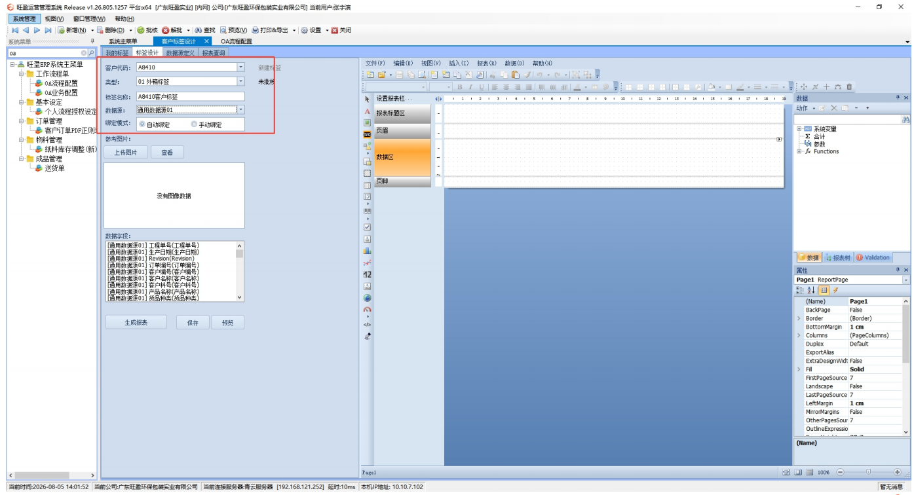Image resolution: width=914 pixels, height=495 pixels.
Task: Select the checkbox object tool in designer
Action: pyautogui.click(x=367, y=227)
